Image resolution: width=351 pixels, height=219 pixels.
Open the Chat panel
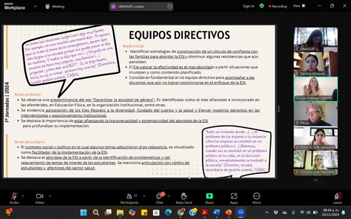pos(160,198)
